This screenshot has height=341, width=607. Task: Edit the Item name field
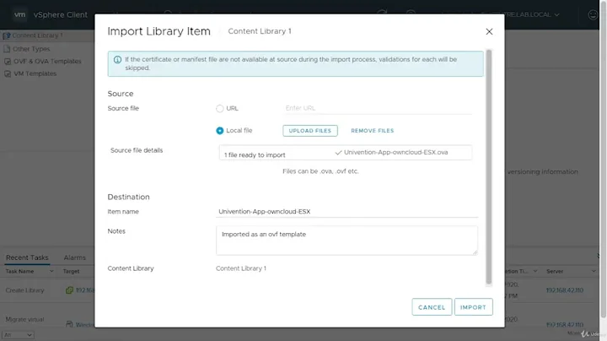pyautogui.click(x=346, y=212)
